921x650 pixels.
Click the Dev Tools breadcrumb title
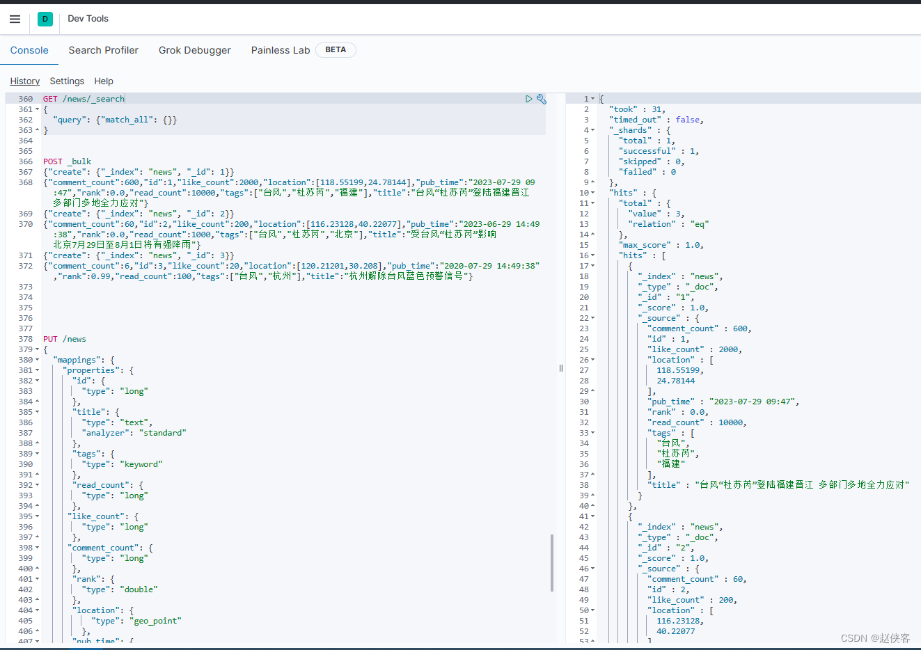click(x=88, y=19)
